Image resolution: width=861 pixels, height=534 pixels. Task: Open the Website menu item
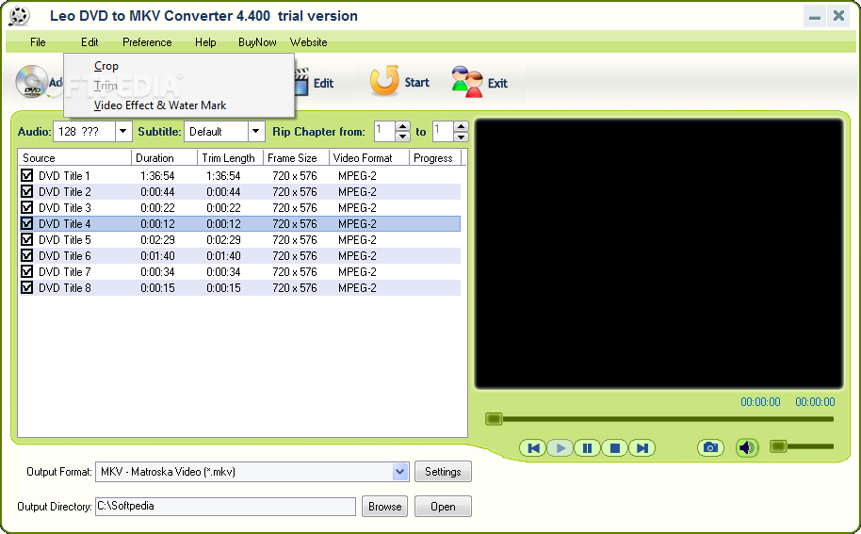coord(309,42)
